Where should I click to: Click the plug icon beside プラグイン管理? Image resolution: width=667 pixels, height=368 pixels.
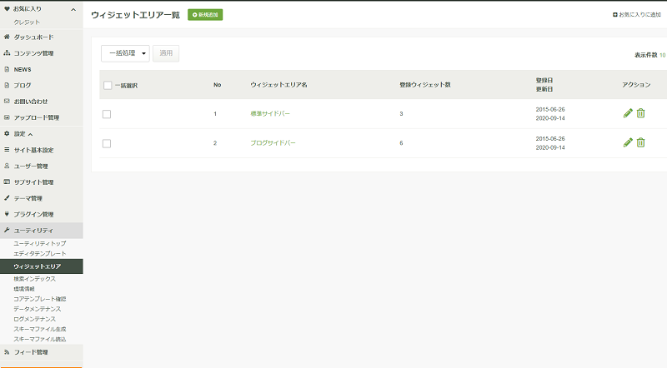click(x=7, y=214)
